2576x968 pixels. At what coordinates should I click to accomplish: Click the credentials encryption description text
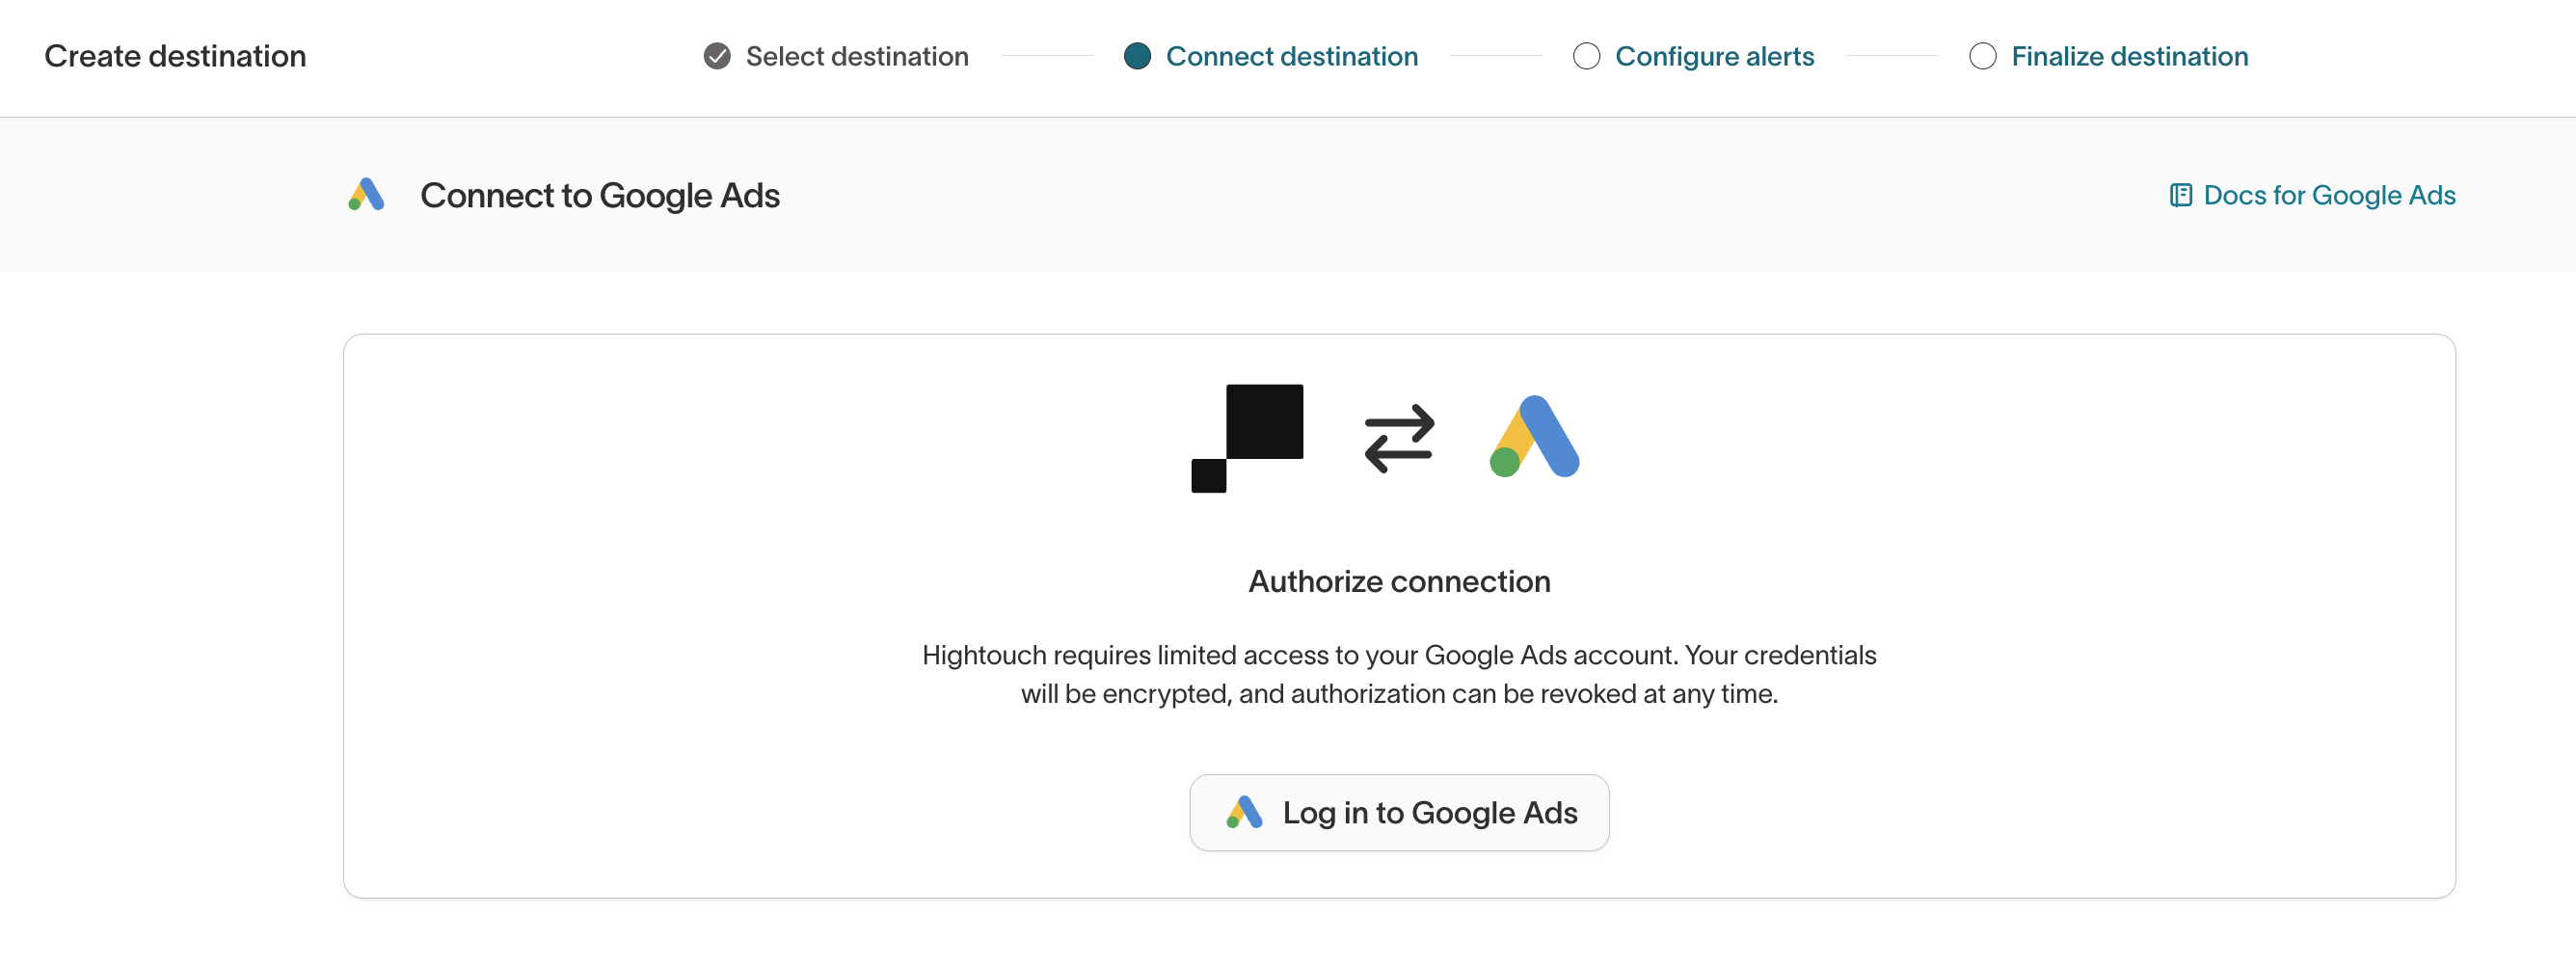click(1399, 674)
